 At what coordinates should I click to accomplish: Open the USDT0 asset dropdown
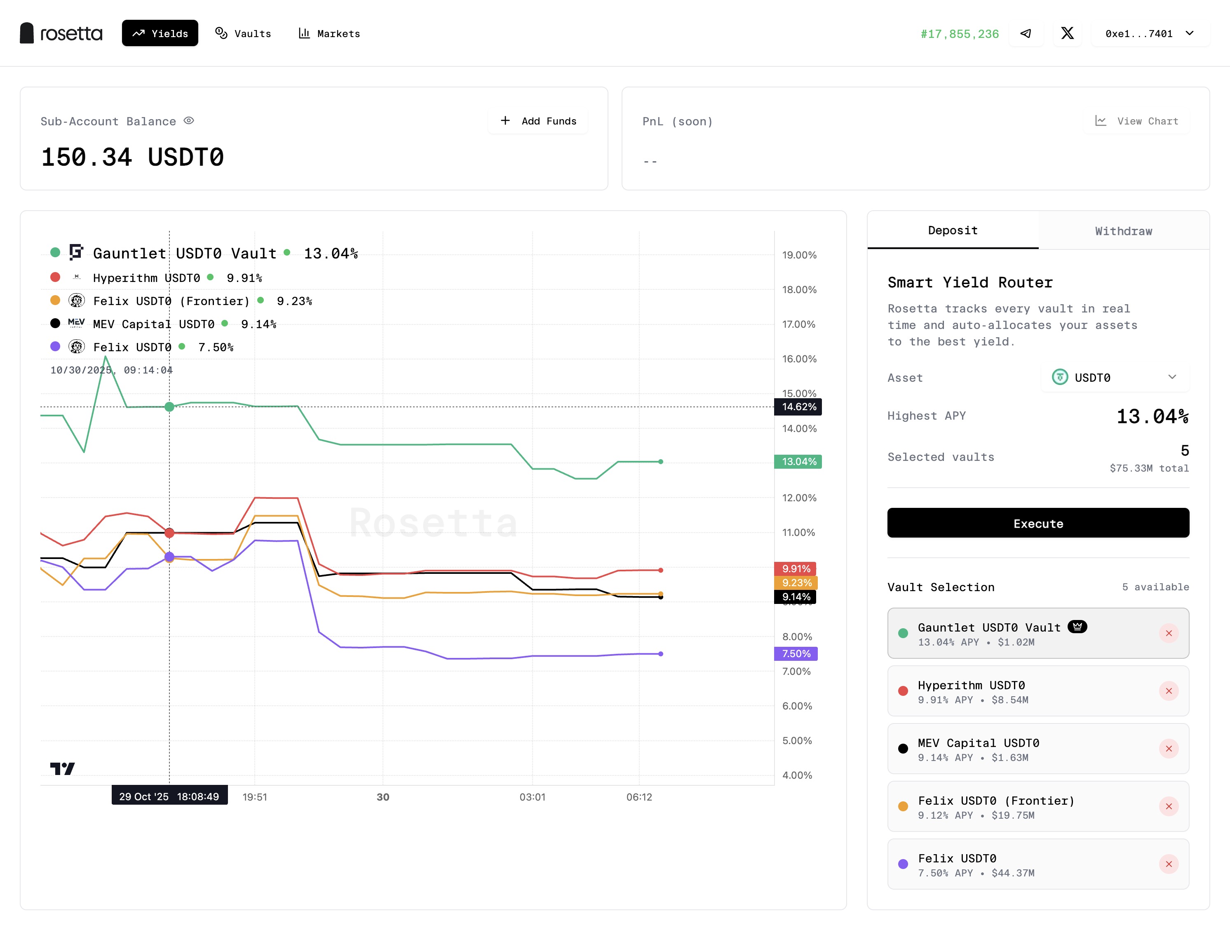[1115, 378]
